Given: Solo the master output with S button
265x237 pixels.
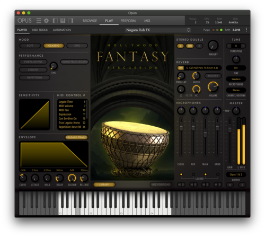Looking at the screenshot, I should tap(242, 185).
